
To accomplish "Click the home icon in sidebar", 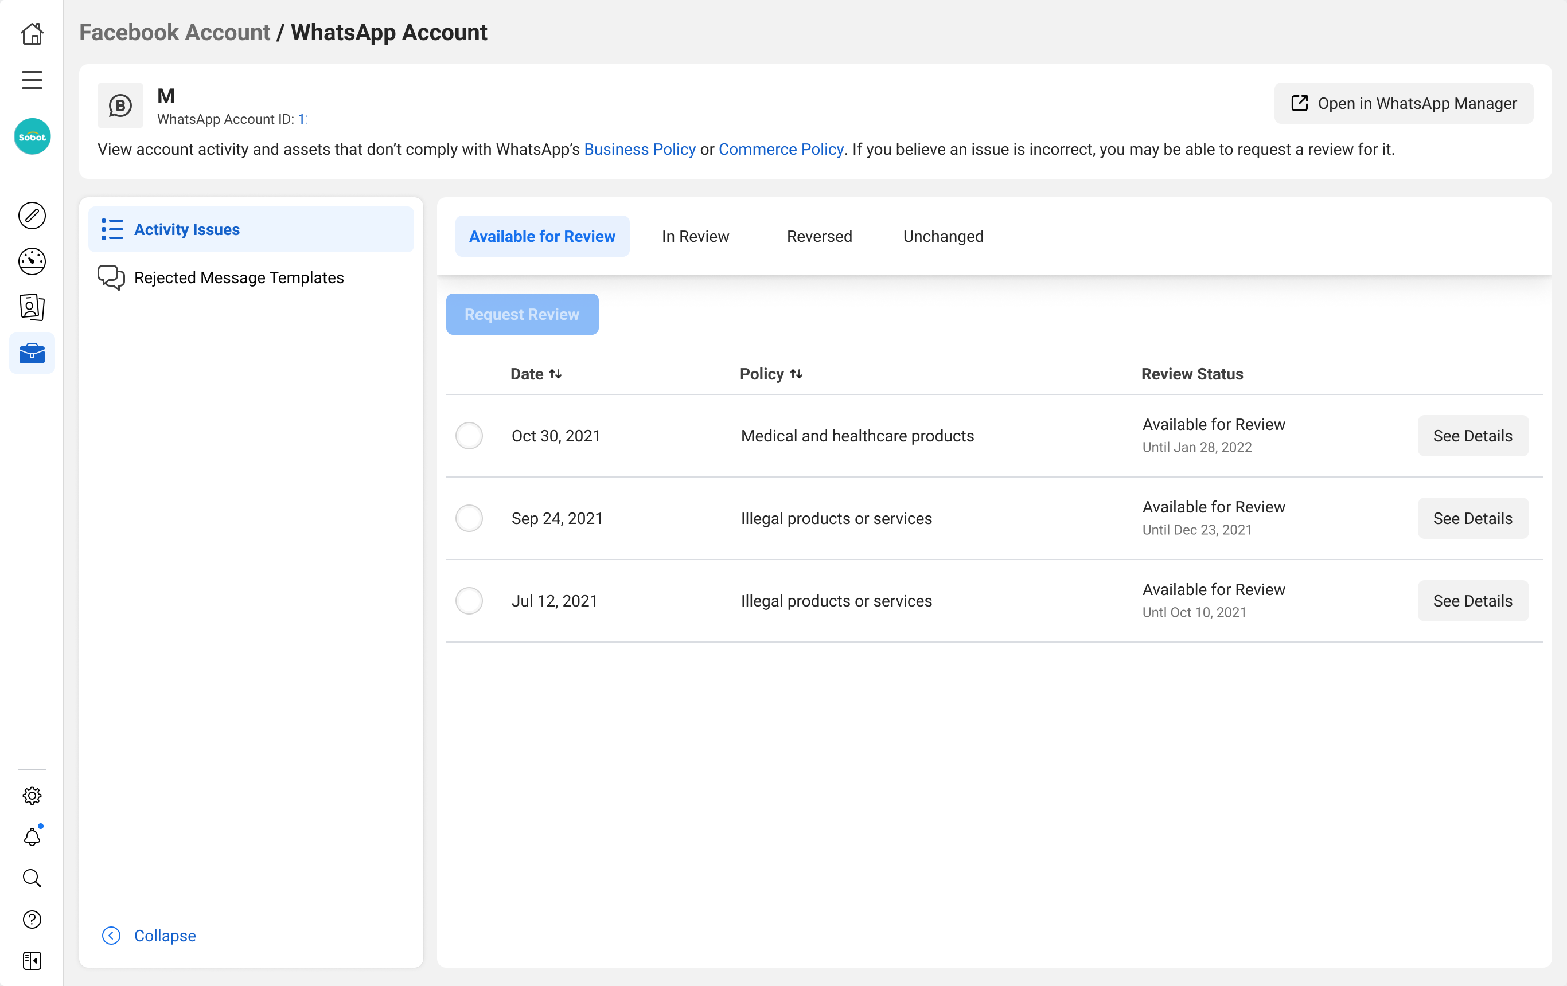I will click(x=30, y=33).
